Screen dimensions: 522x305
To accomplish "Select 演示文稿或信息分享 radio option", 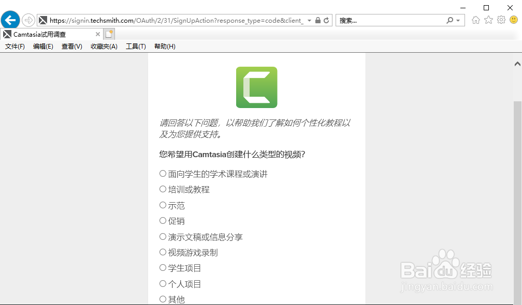I will [163, 237].
